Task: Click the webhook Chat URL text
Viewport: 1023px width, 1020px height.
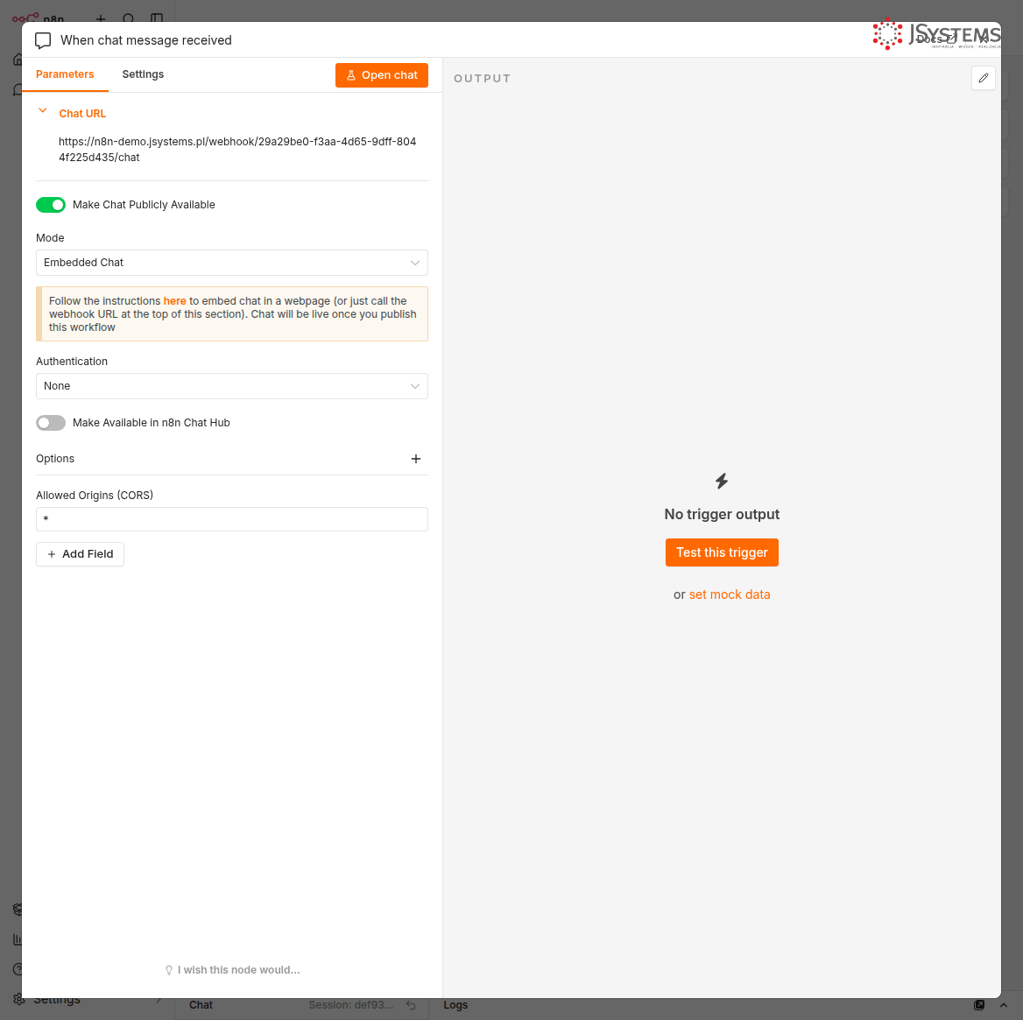Action: pyautogui.click(x=237, y=150)
